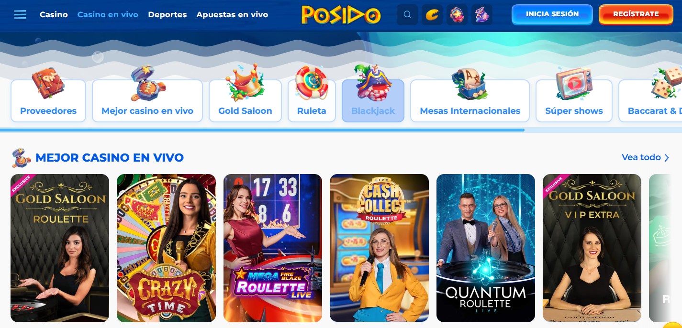Go to the Casino tab

click(54, 15)
